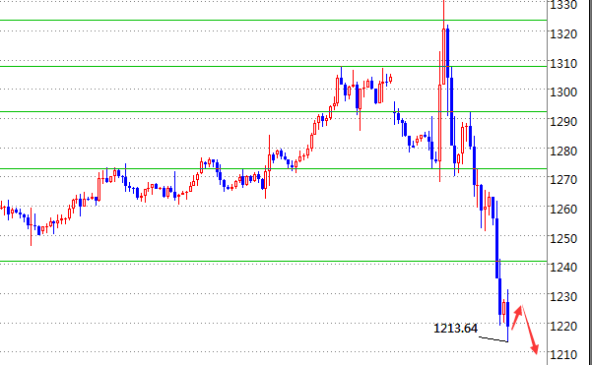
Task: Select the red upward arrow annotation
Action: click(517, 317)
